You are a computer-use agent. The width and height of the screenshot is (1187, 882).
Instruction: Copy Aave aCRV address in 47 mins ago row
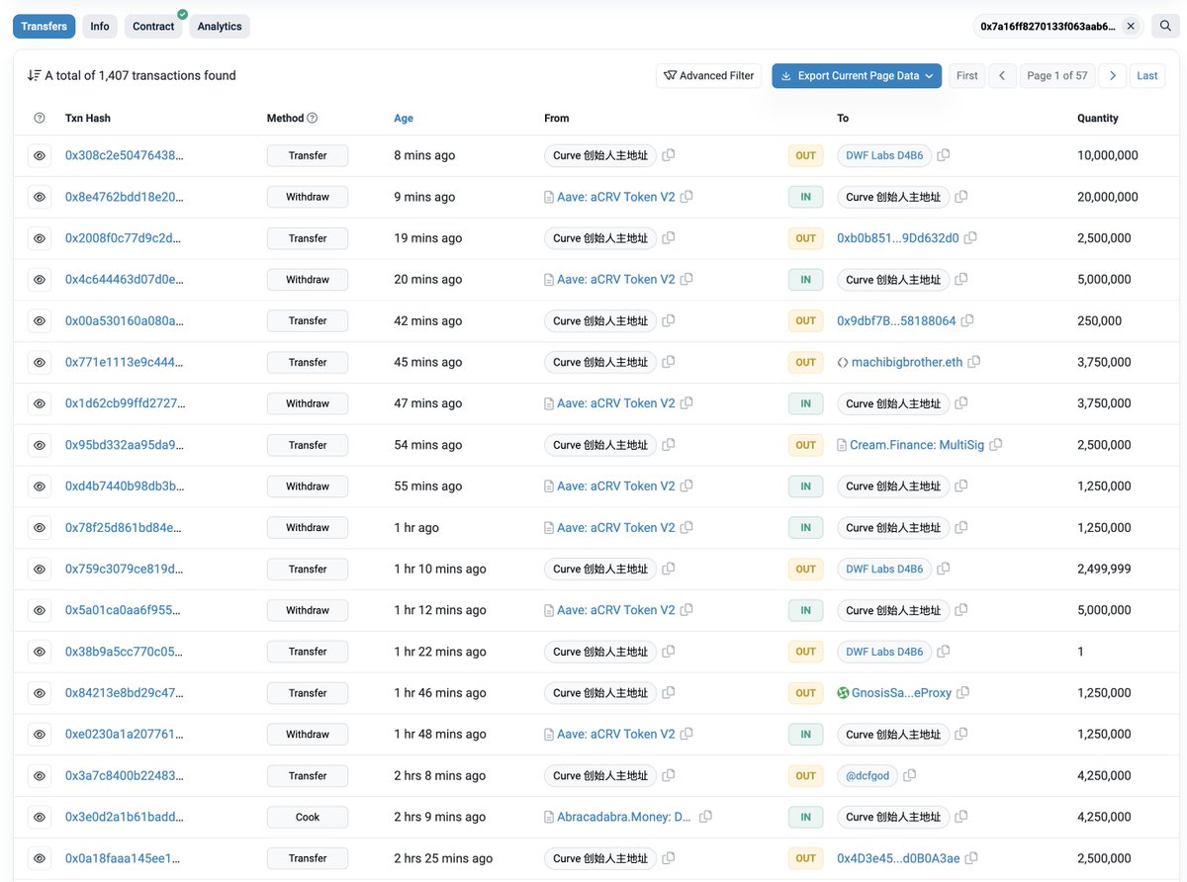point(686,403)
